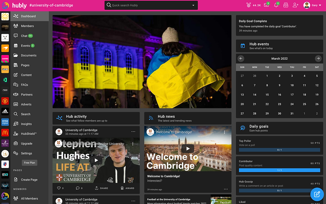
Task: Click the Hub Gossip progress bar
Action: click(280, 191)
